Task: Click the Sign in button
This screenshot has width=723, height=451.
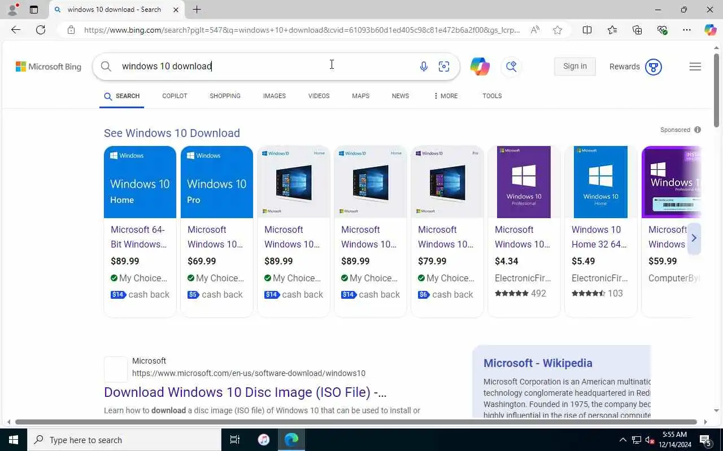Action: pos(575,67)
